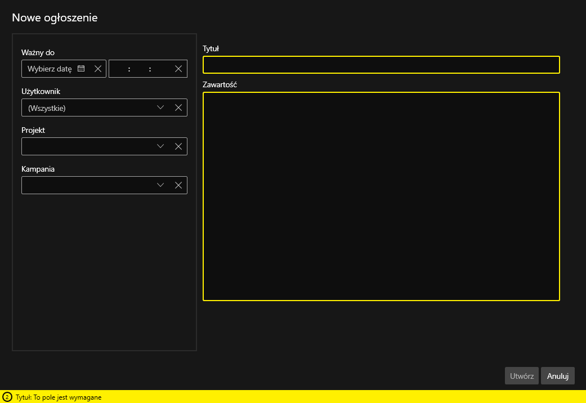
Task: Click the 'To pole jest wymagane' status message
Action: coord(59,397)
